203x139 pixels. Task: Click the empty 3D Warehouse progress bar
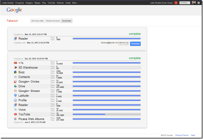[107, 67]
